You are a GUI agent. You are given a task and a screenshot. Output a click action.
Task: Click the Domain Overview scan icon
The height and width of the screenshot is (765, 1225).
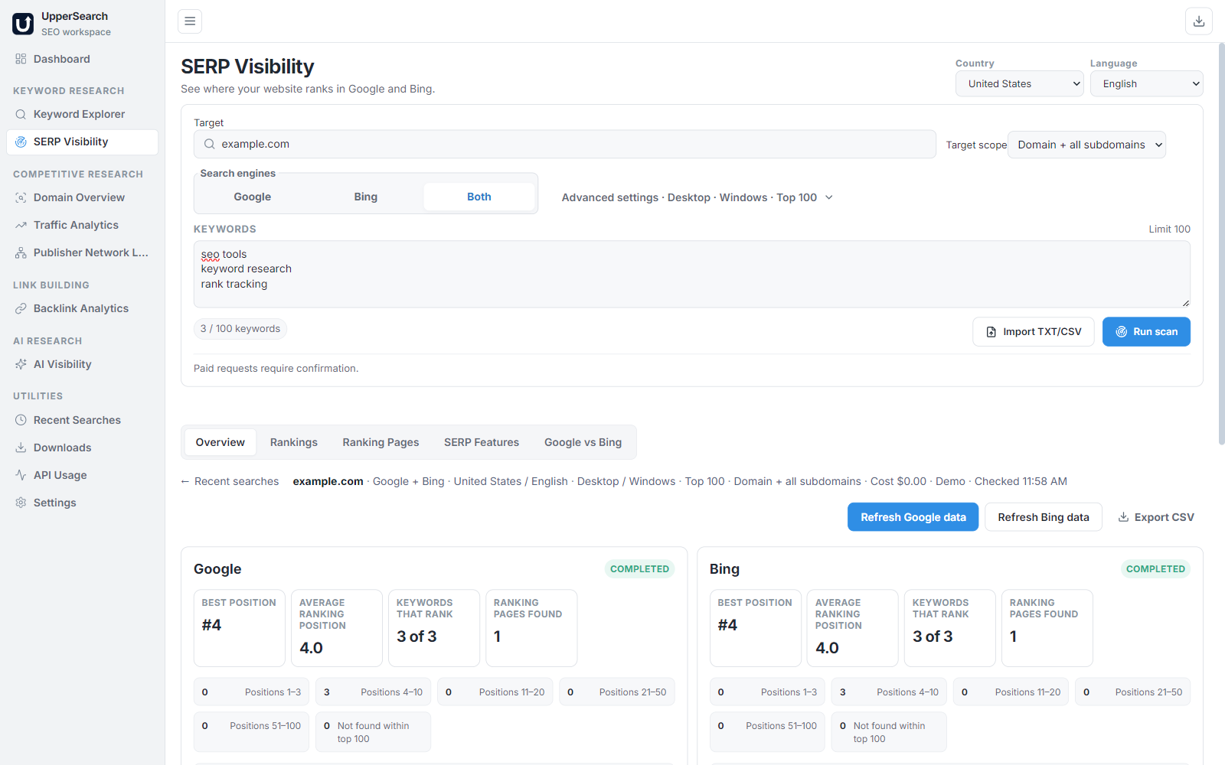tap(21, 197)
